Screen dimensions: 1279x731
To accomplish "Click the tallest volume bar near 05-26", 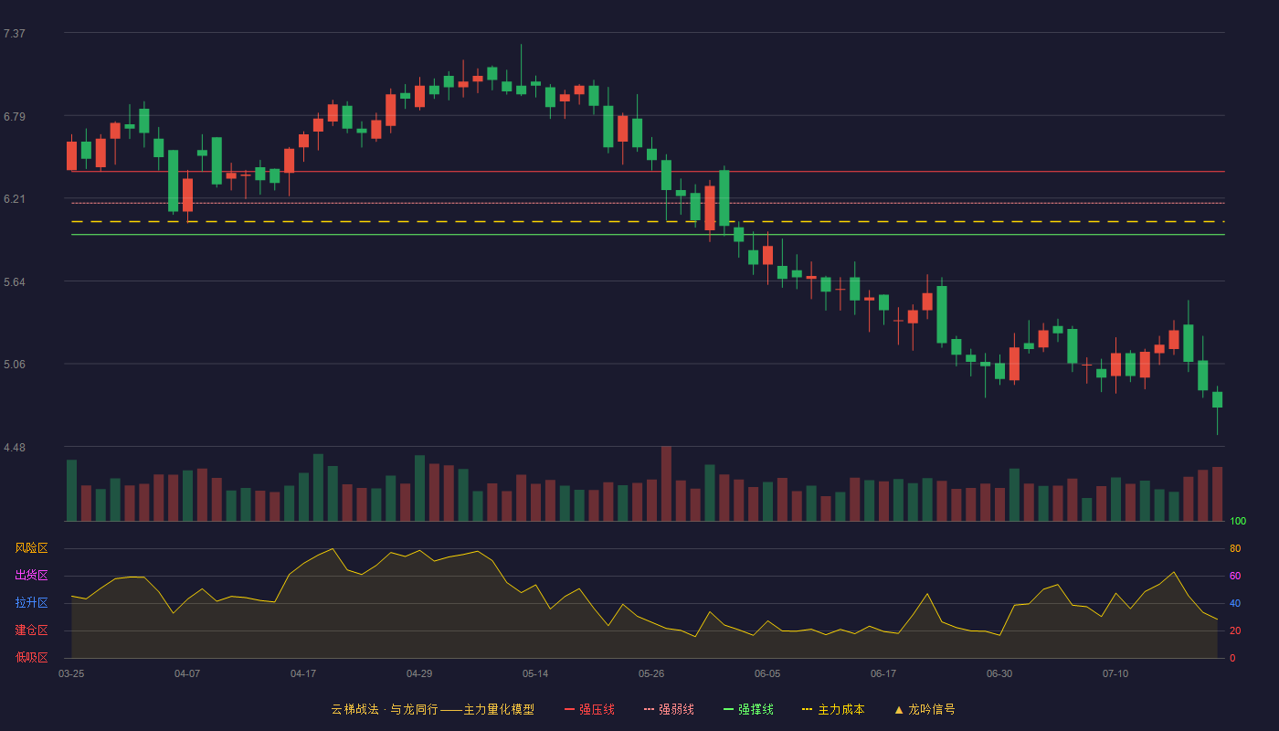I will 666,483.
